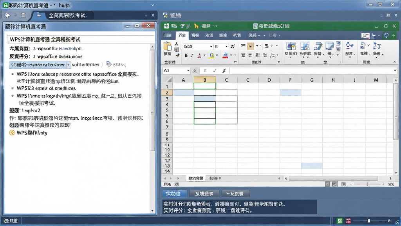Click the page layout view icon in status bar

(x=334, y=184)
